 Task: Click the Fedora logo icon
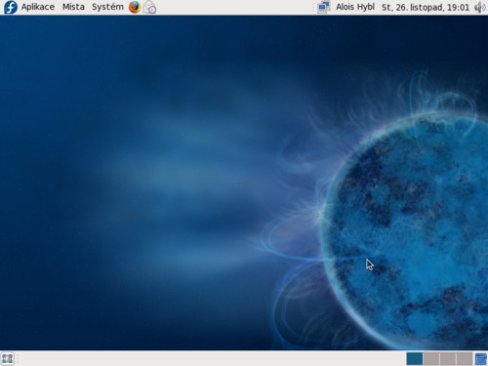pos(11,7)
